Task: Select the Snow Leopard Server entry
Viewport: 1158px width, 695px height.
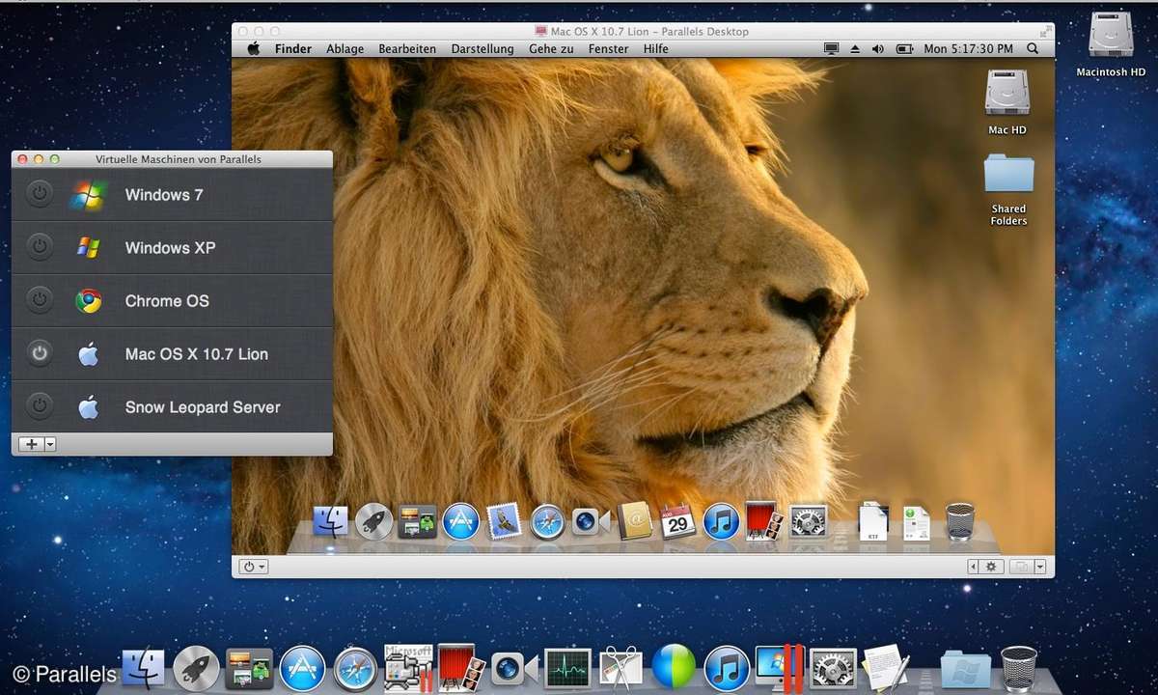Action: click(172, 407)
